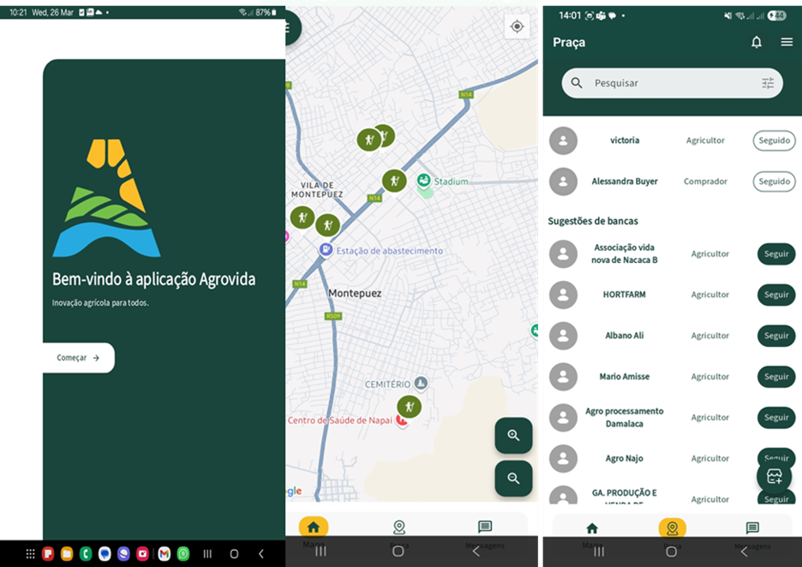Follow Albano Ali
This screenshot has height=567, width=802.
point(775,336)
